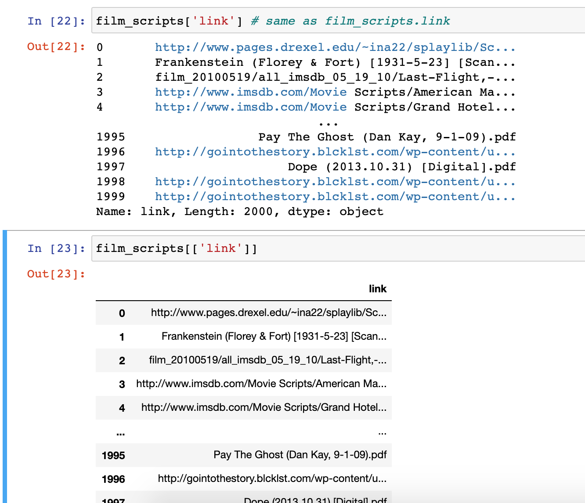Select the Out[23]: prompt label

point(57,274)
